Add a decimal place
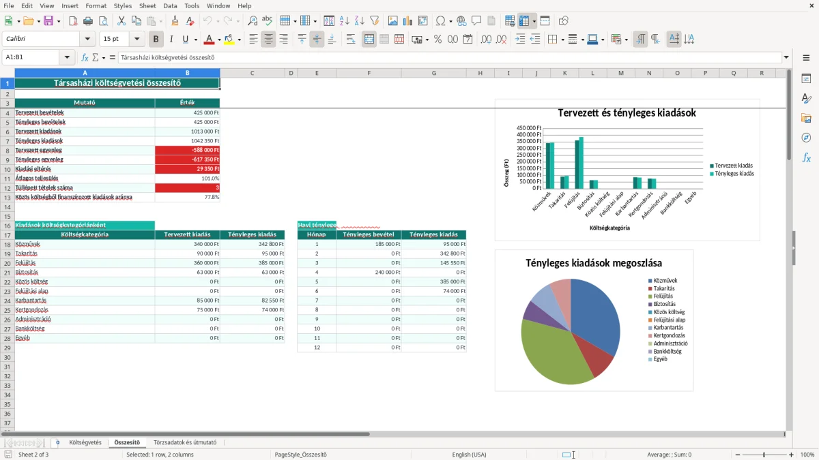 (x=487, y=40)
